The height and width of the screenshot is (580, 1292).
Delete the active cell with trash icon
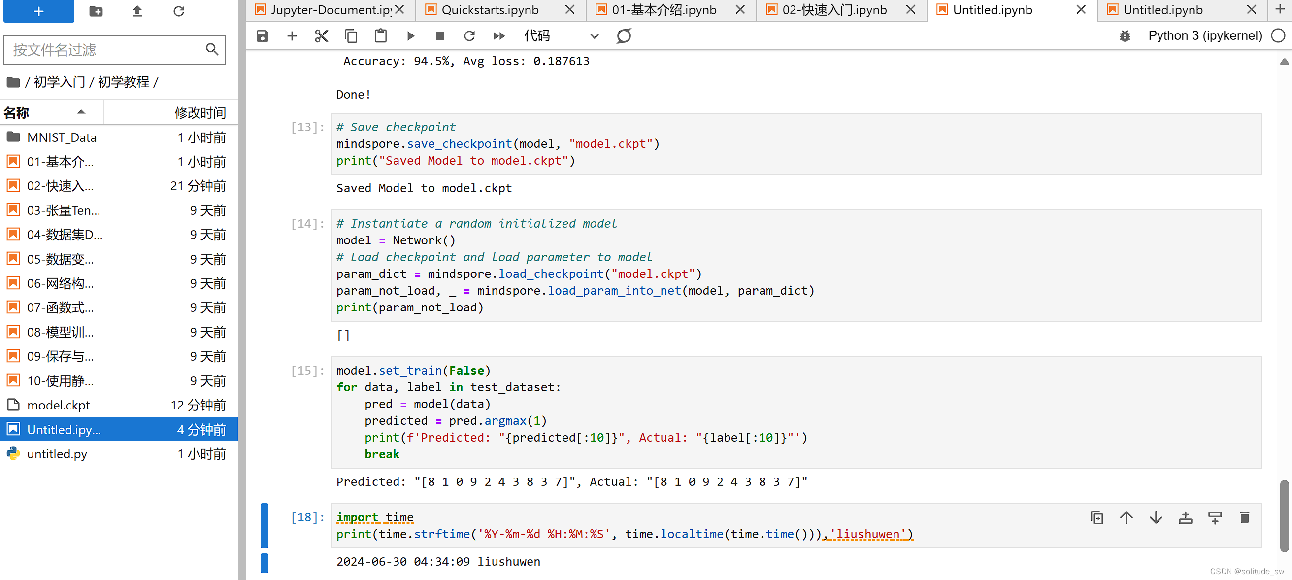tap(1244, 517)
